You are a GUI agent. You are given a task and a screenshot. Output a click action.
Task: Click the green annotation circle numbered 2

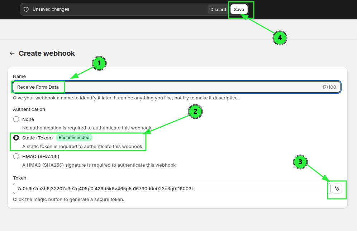195,112
